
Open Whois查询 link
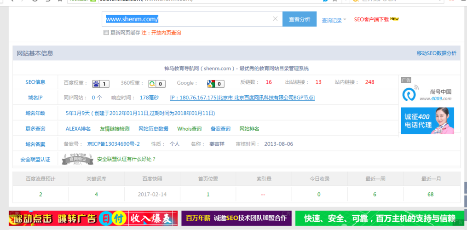(190, 129)
